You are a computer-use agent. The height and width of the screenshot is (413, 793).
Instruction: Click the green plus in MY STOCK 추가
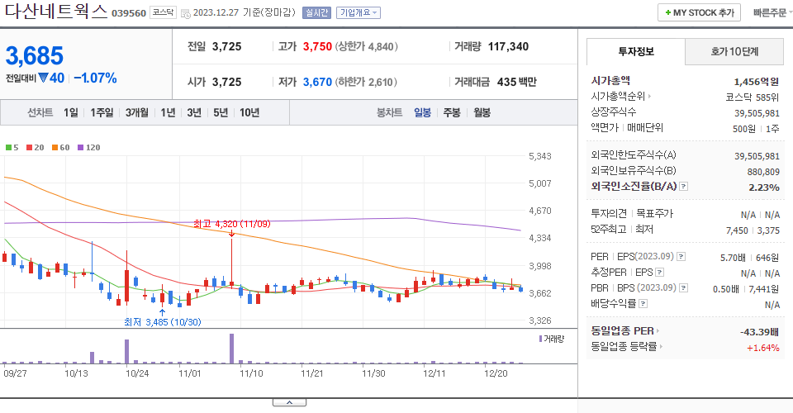coord(668,12)
